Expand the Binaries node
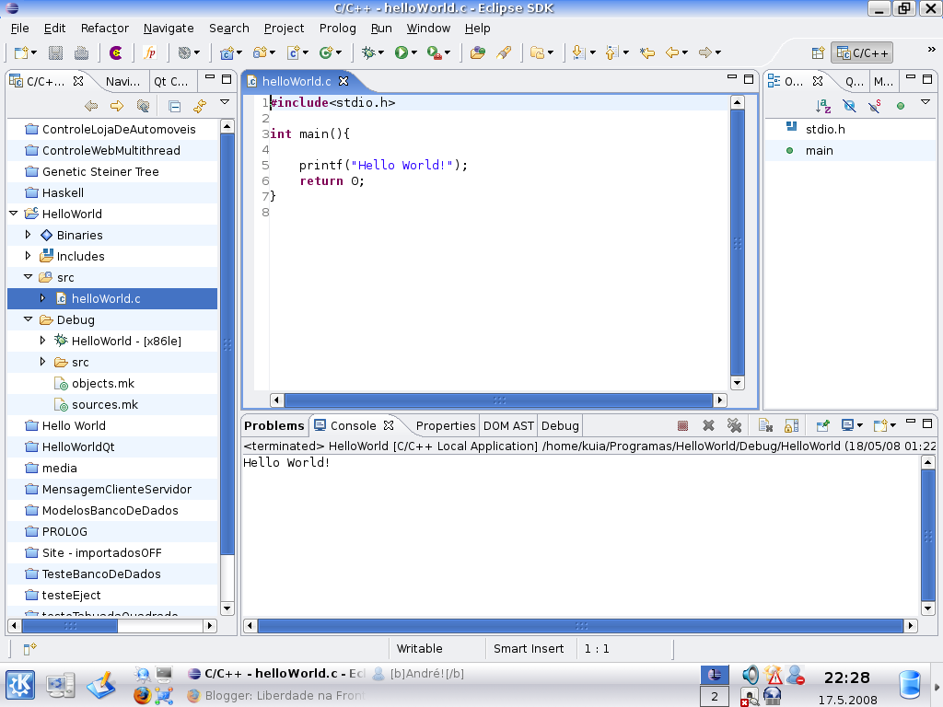The width and height of the screenshot is (943, 707). click(28, 235)
